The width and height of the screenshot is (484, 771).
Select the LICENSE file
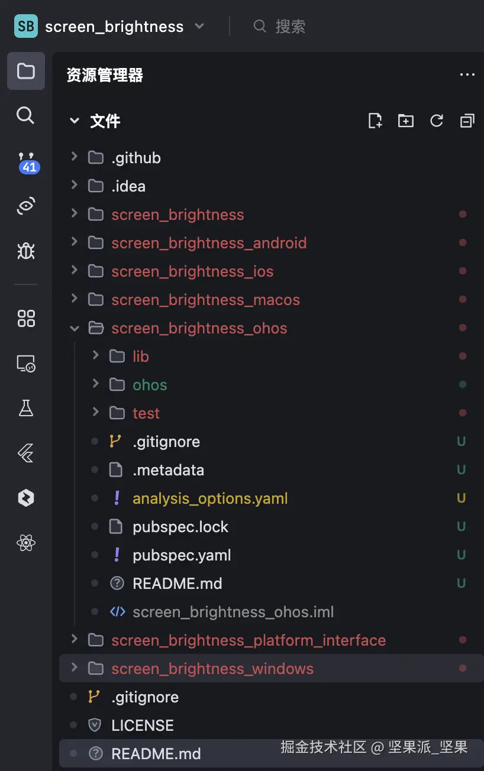[x=142, y=725]
